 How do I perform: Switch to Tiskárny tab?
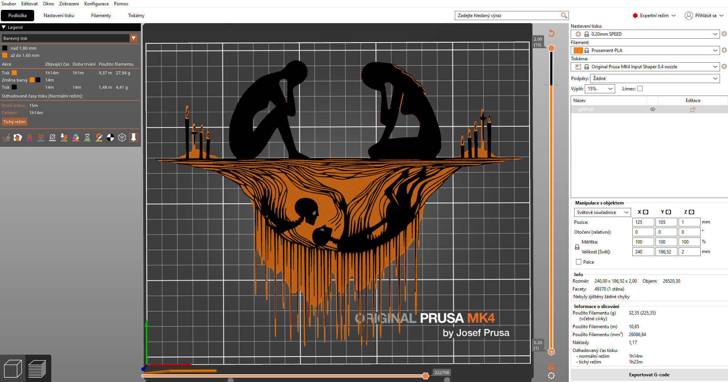[x=136, y=16]
